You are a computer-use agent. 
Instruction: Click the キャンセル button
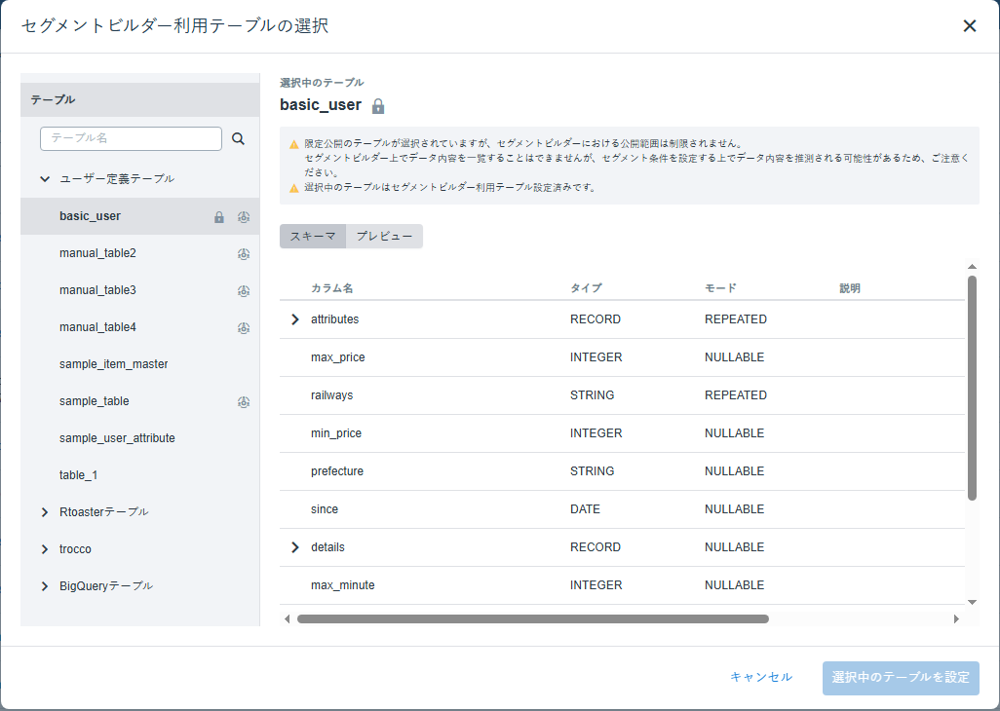click(761, 677)
